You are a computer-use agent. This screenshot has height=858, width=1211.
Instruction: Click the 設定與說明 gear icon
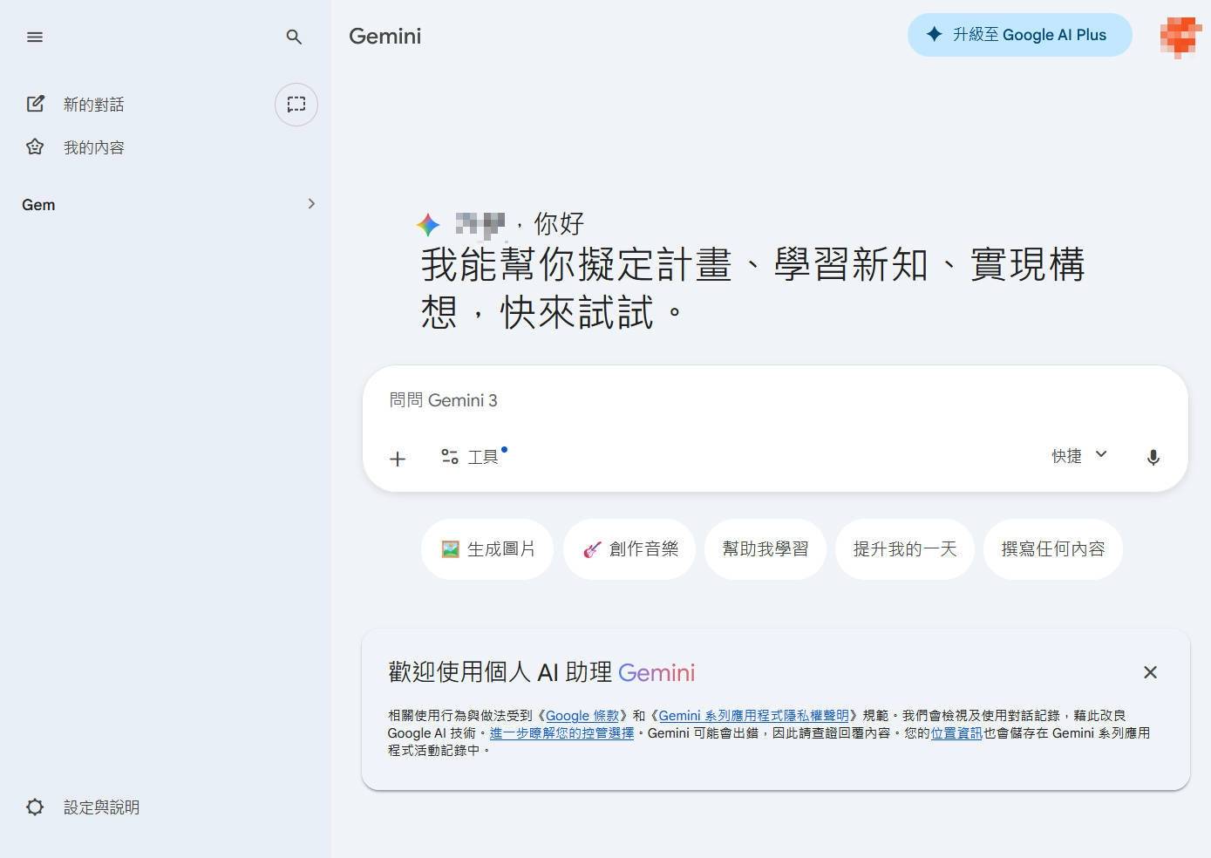click(35, 807)
